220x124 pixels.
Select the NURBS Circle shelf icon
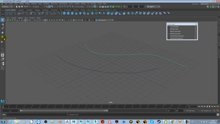7,13
